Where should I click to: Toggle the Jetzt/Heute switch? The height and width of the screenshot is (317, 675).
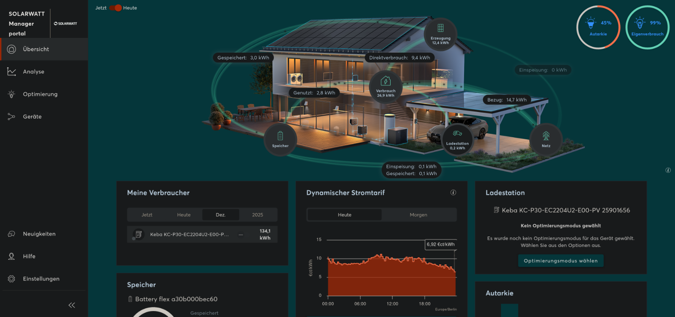click(x=115, y=8)
